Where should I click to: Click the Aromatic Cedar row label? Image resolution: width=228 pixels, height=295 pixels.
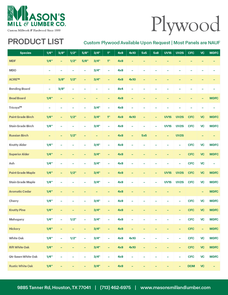[20, 191]
